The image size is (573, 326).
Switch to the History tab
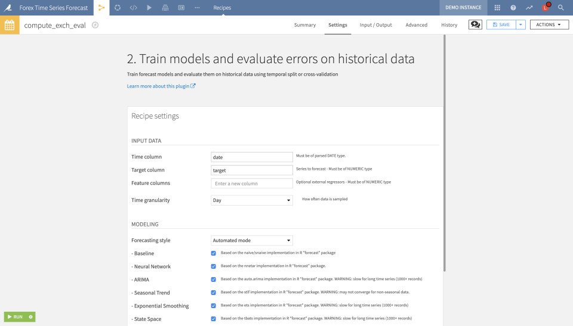449,25
